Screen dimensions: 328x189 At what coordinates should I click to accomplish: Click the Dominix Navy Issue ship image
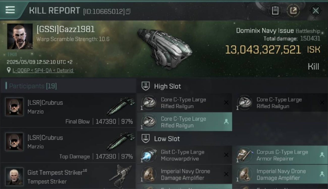(165, 48)
